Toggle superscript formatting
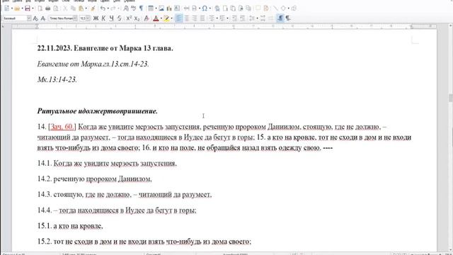Screen dimensions: 453x255 coord(129,18)
